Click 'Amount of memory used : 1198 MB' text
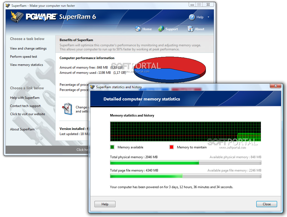The image size is (287, 217). tap(85, 73)
